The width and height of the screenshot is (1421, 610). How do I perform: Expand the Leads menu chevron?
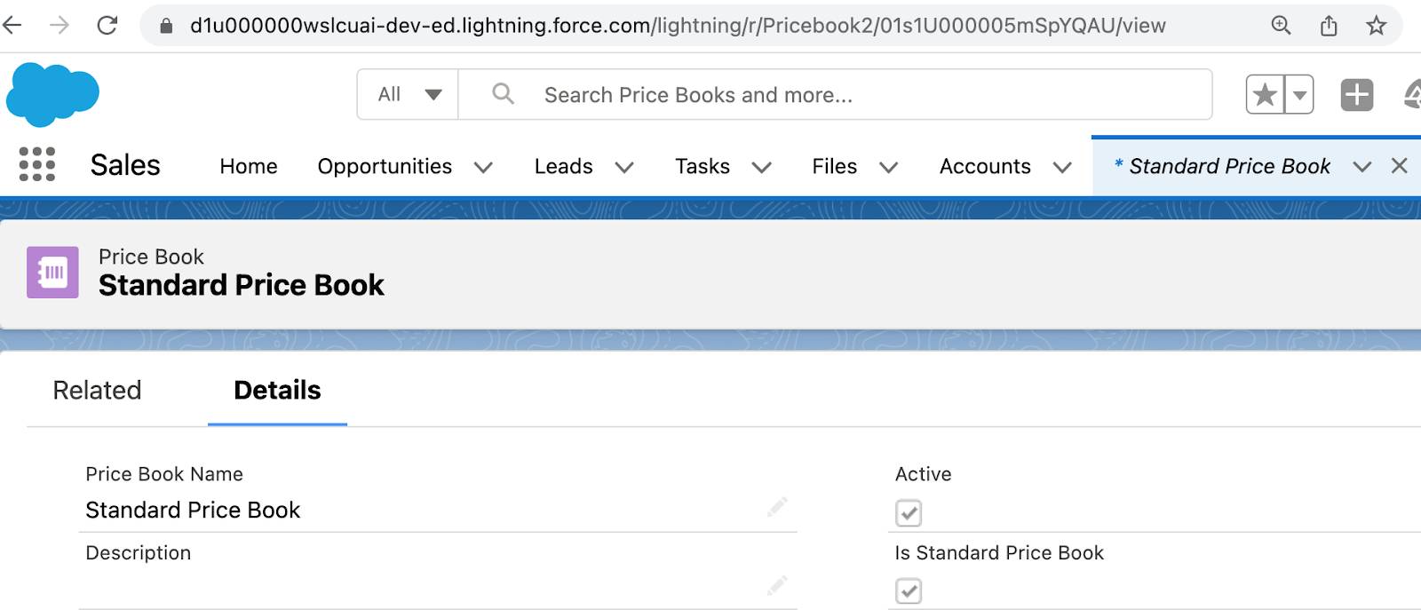[624, 167]
